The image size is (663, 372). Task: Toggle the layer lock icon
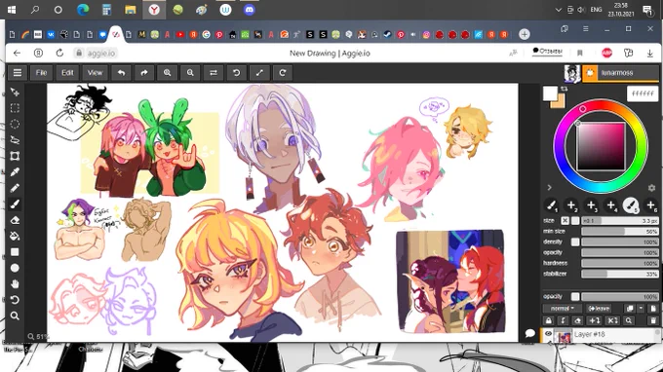point(548,321)
